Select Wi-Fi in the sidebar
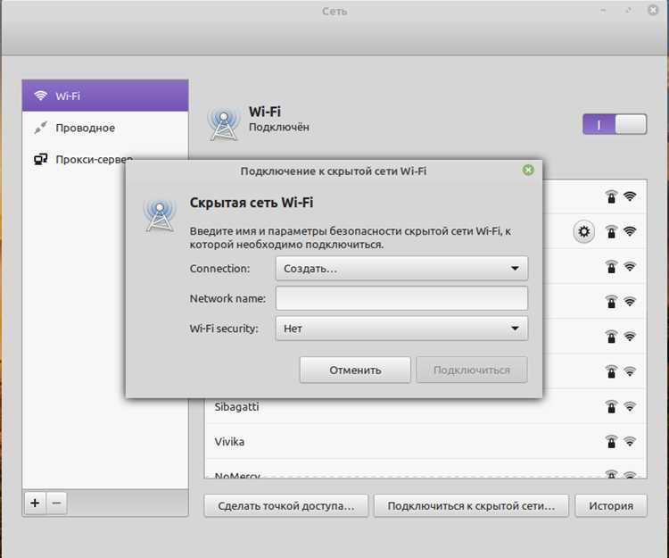Screen dimensions: 669x558 105,96
